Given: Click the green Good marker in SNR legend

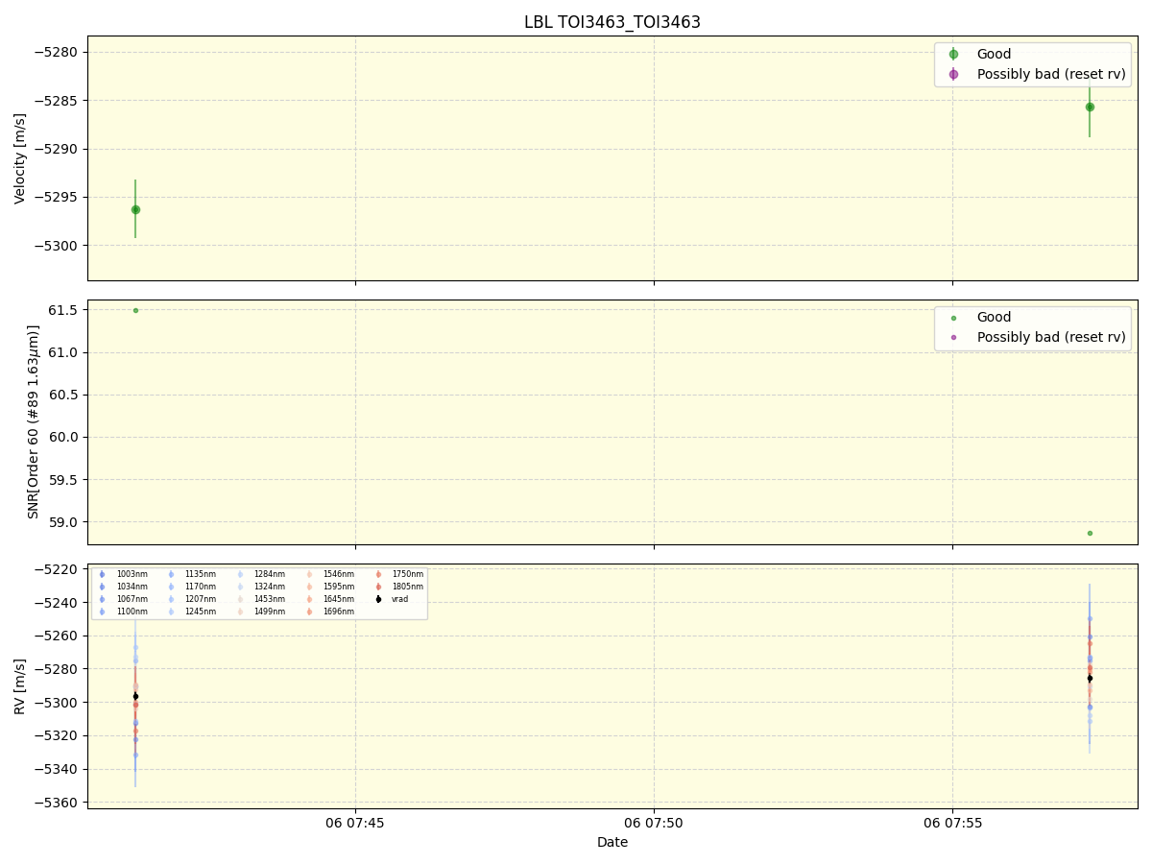Looking at the screenshot, I should pyautogui.click(x=953, y=318).
